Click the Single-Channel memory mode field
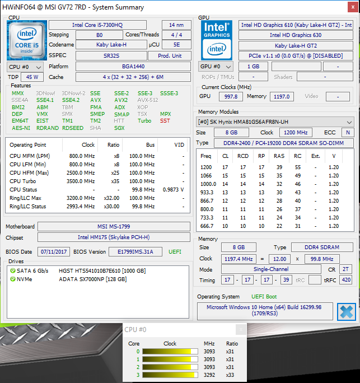This screenshot has width=360, height=383. [271, 269]
